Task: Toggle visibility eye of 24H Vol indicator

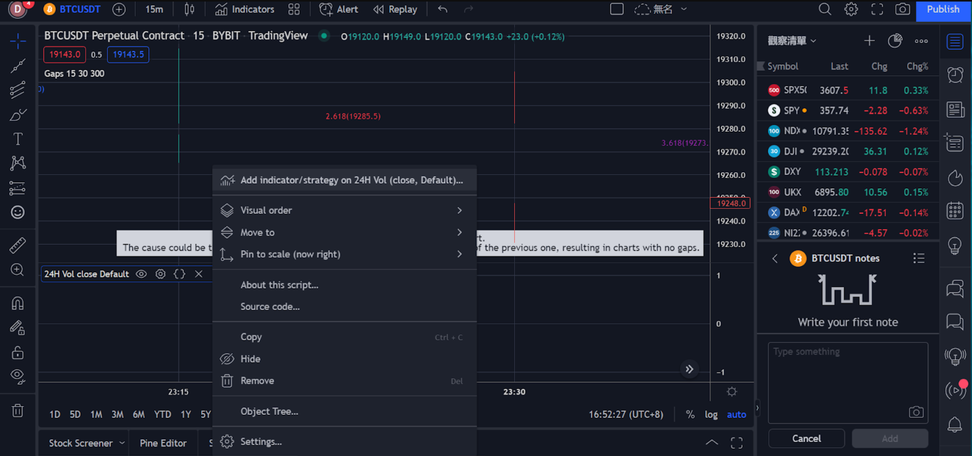Action: point(141,274)
